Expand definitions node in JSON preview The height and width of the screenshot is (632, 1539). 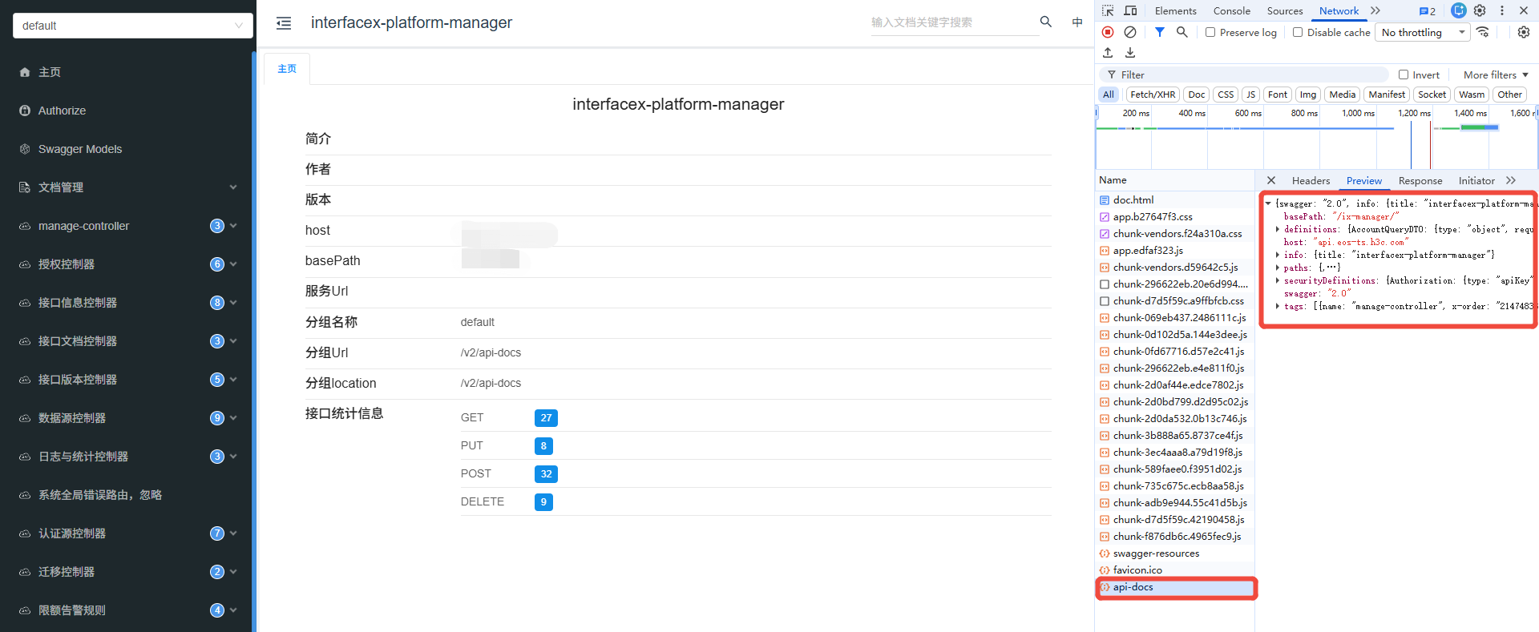1278,229
